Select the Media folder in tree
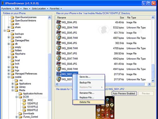The width and height of the screenshot is (158, 119). [x=22, y=90]
